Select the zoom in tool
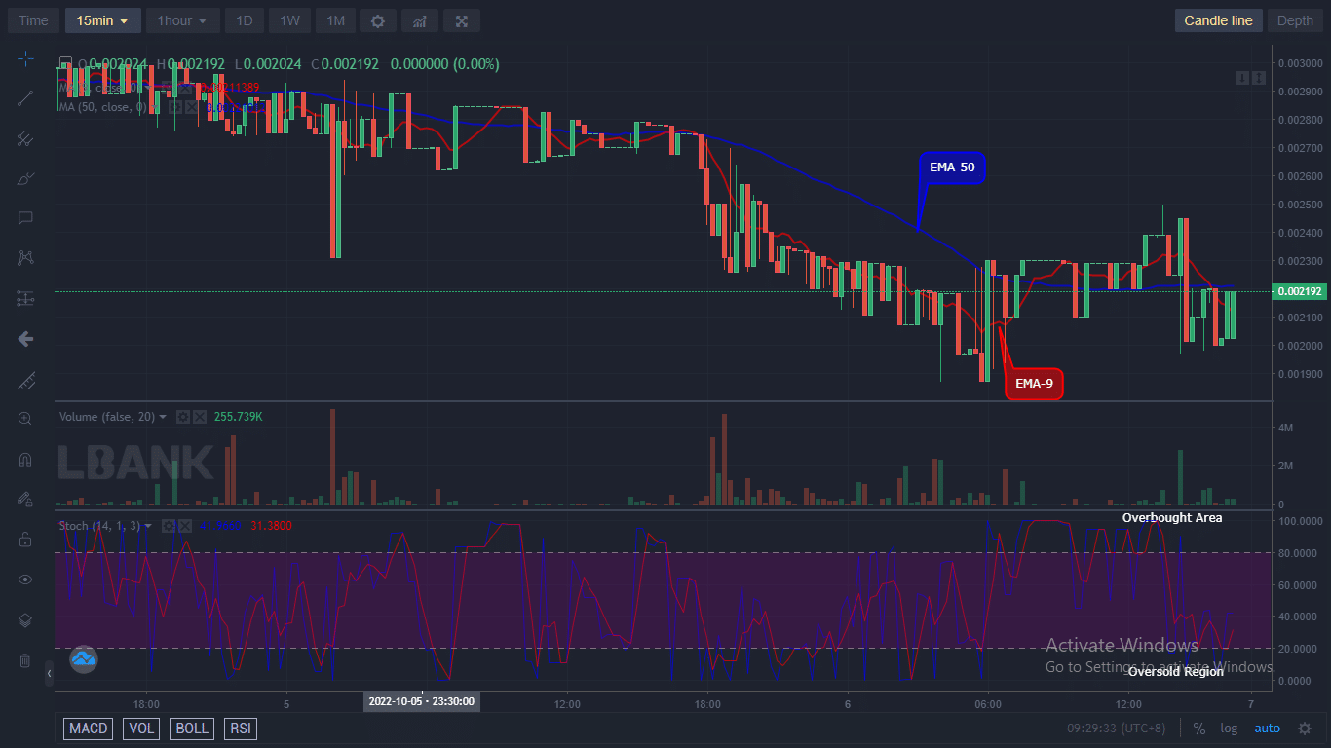1331x748 pixels. 25,419
